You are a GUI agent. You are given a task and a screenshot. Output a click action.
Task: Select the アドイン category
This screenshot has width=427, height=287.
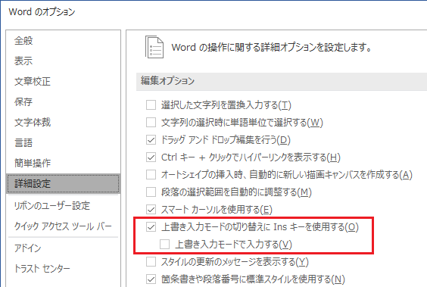click(63, 248)
